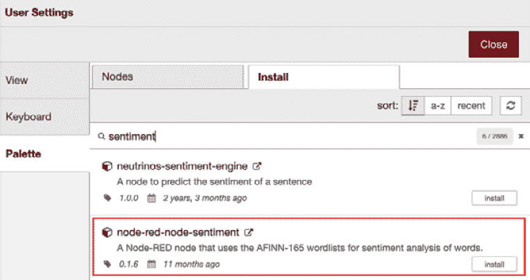
Task: Close the User Settings dialog
Action: coord(493,44)
